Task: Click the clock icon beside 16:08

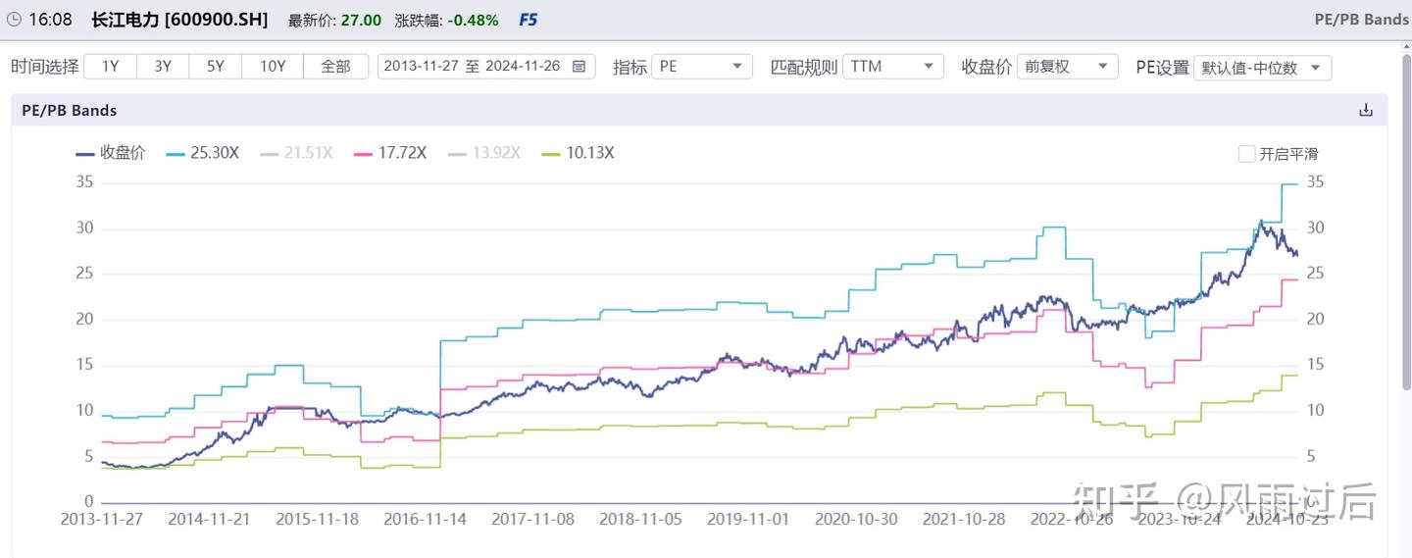Action: pyautogui.click(x=14, y=20)
